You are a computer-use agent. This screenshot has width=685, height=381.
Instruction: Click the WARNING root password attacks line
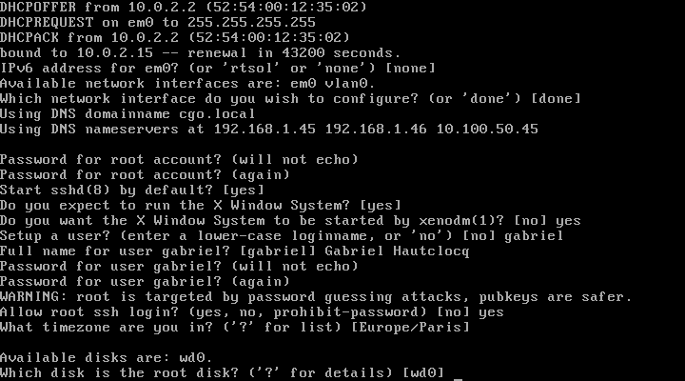[x=316, y=296]
